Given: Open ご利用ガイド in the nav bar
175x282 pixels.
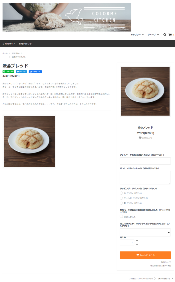Looking at the screenshot, I should (x=9, y=44).
